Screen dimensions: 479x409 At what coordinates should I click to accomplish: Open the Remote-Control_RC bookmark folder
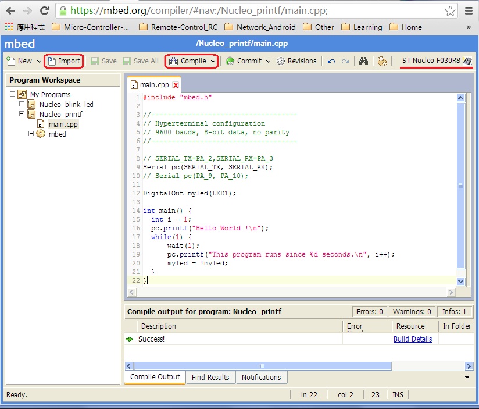(178, 27)
